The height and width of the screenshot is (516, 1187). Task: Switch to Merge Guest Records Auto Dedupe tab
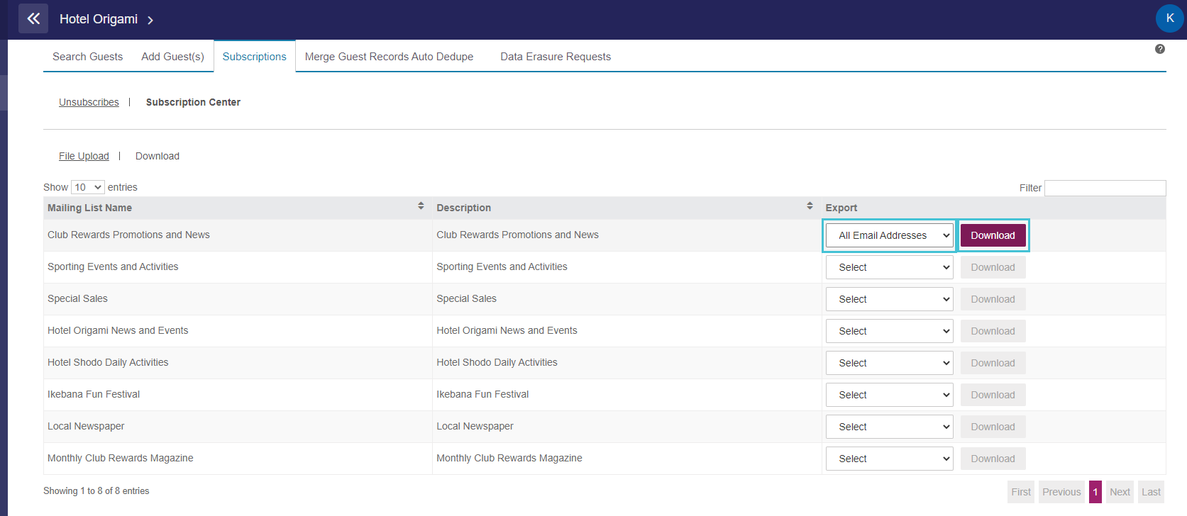389,57
